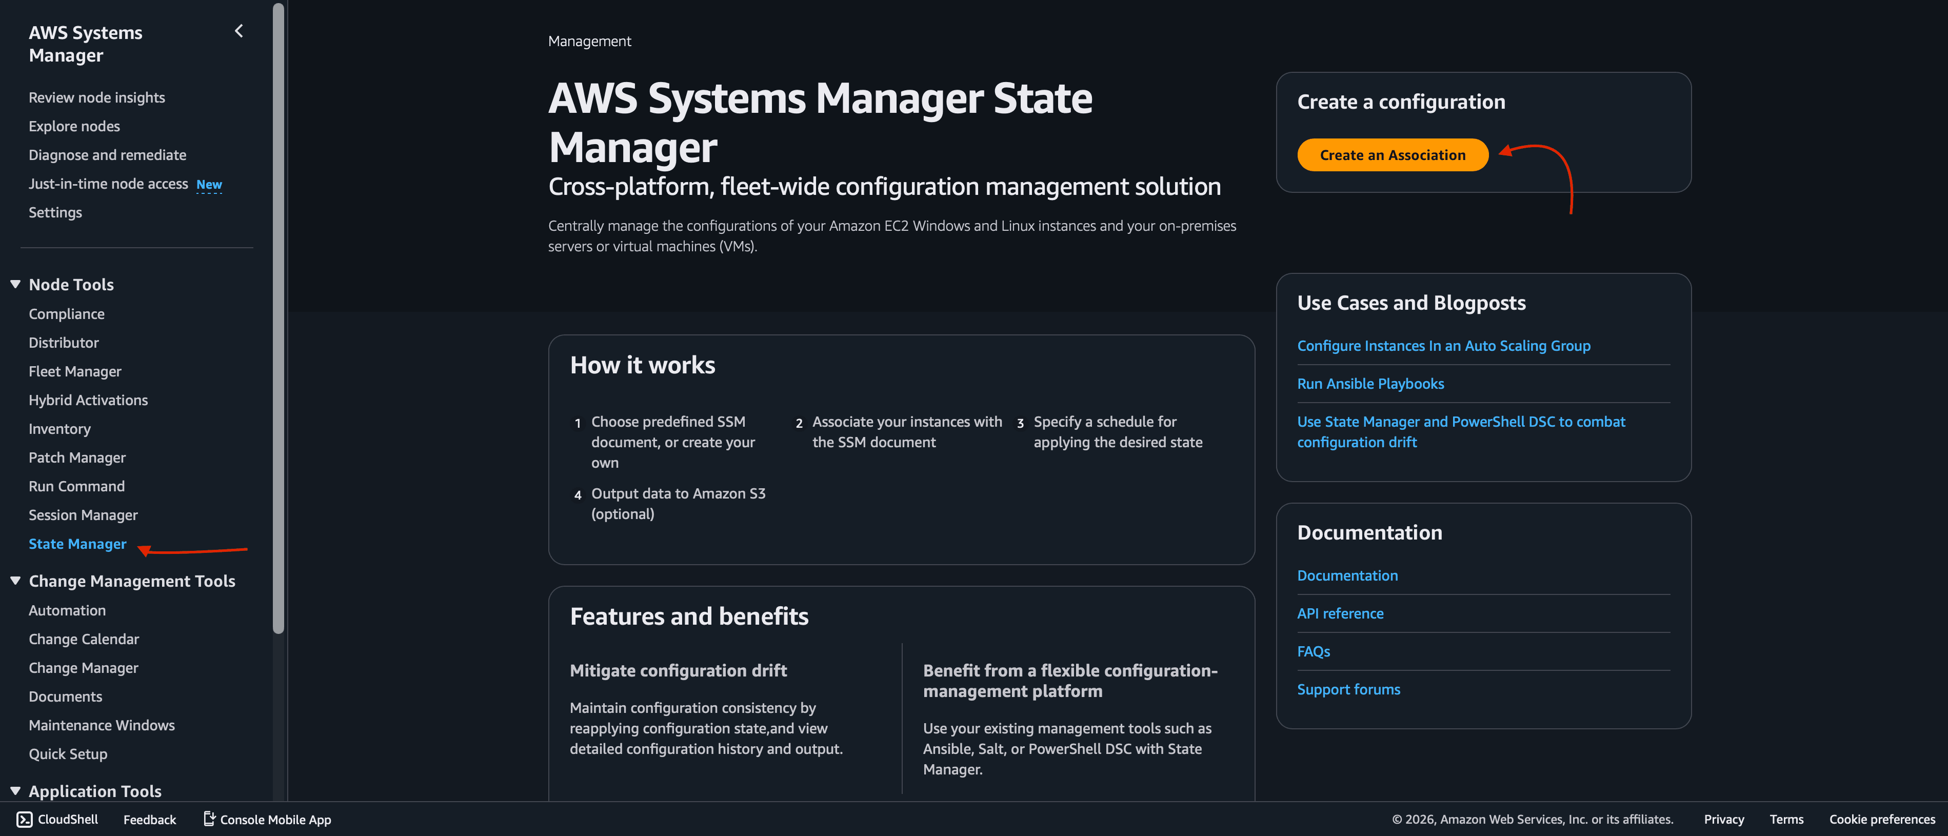Viewport: 1948px width, 836px height.
Task: Click the 'Management' breadcrumb text
Action: coord(589,41)
